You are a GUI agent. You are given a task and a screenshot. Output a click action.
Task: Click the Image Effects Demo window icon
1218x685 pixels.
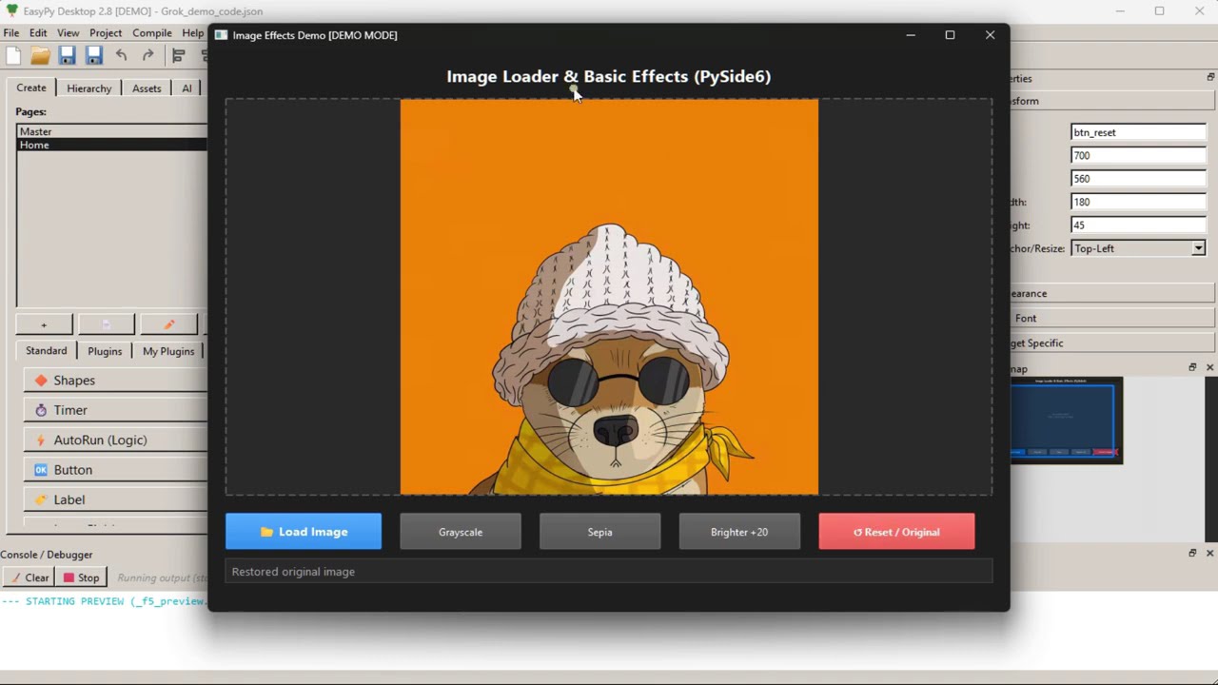pyautogui.click(x=221, y=35)
